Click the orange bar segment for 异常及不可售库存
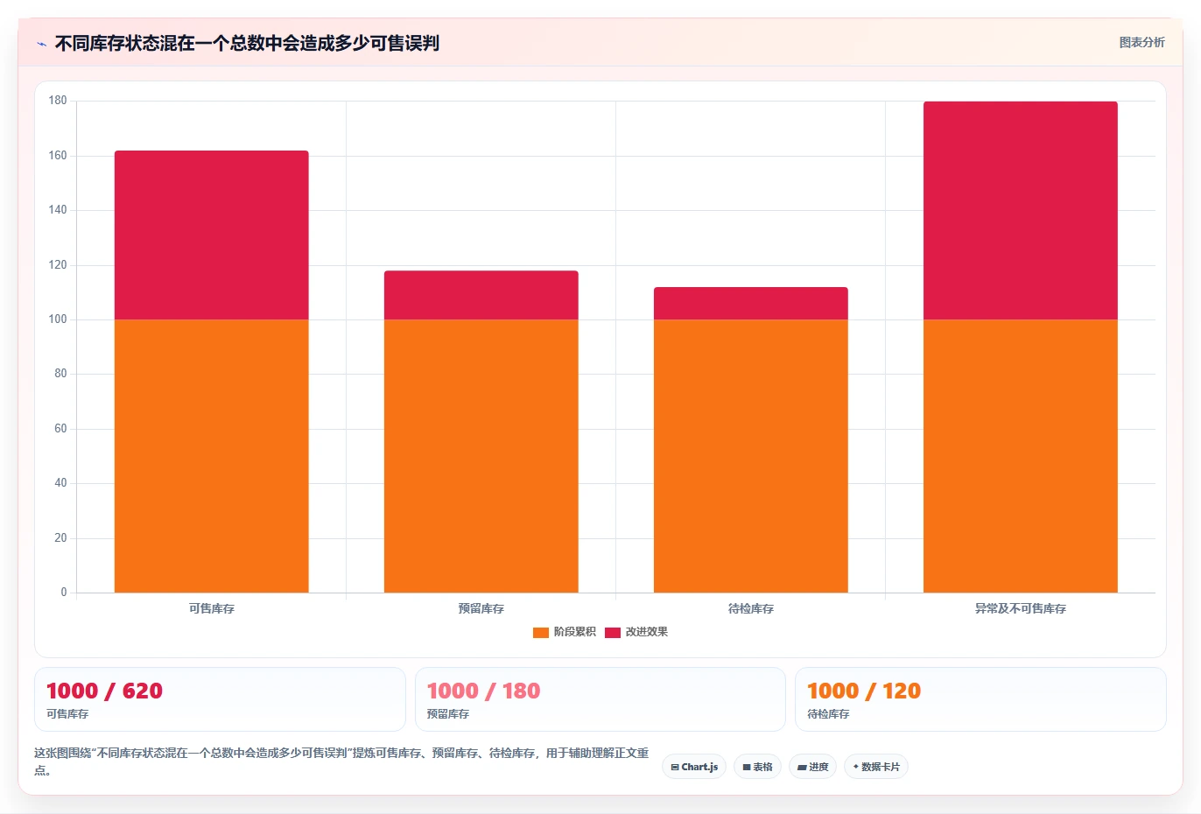Image resolution: width=1201 pixels, height=814 pixels. 1021,456
